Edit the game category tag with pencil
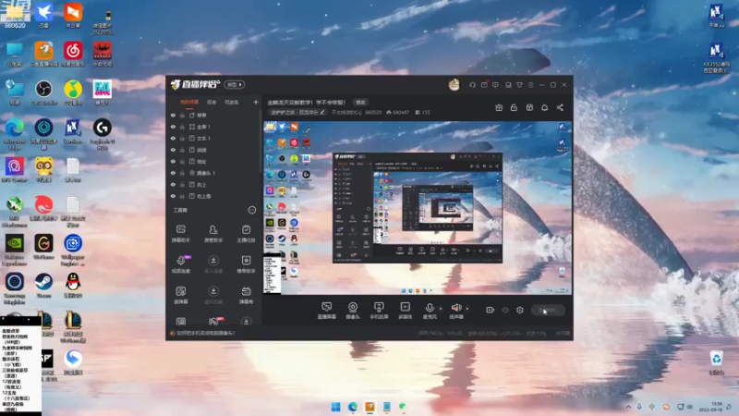The width and height of the screenshot is (739, 416). coord(297,112)
